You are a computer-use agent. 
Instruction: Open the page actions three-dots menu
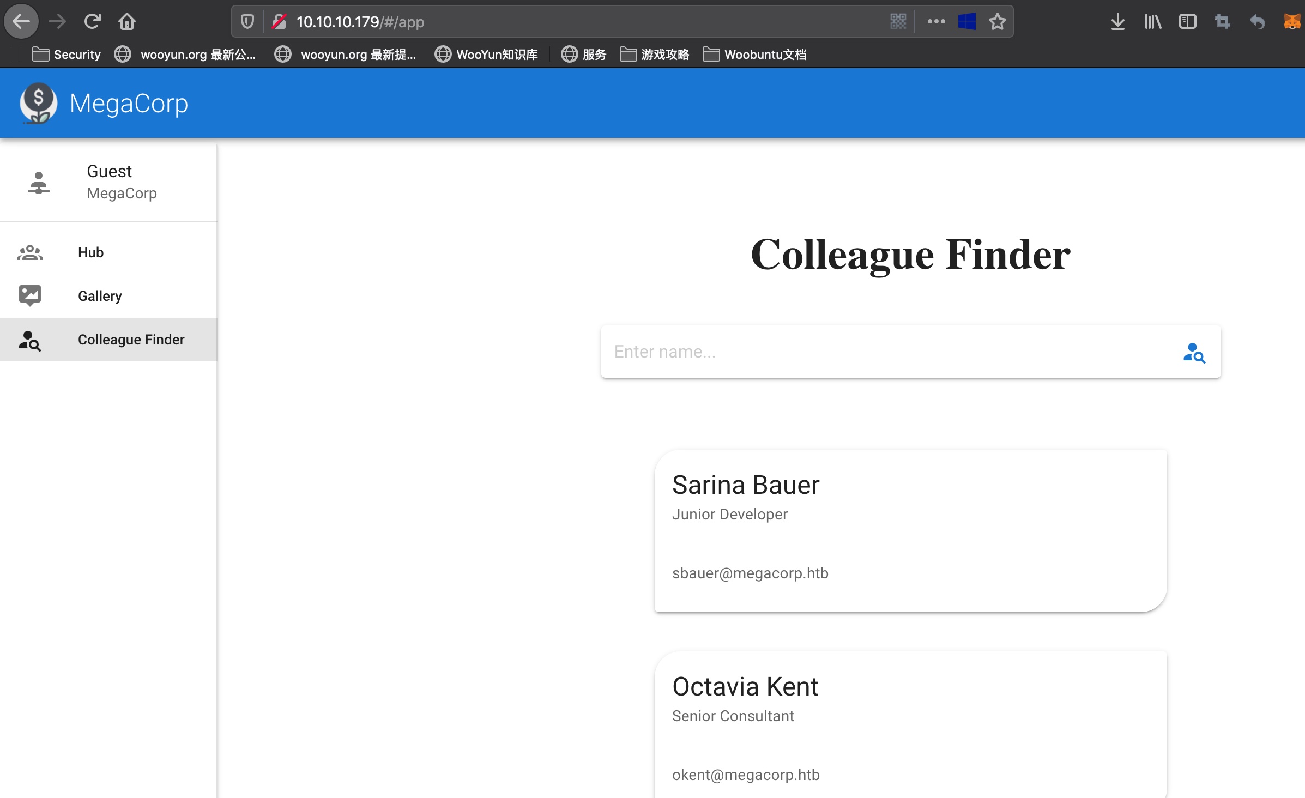(936, 22)
